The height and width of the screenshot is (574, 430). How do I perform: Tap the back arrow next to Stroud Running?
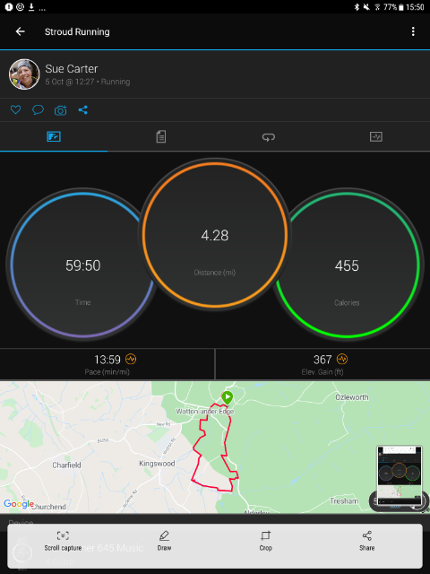pos(20,31)
